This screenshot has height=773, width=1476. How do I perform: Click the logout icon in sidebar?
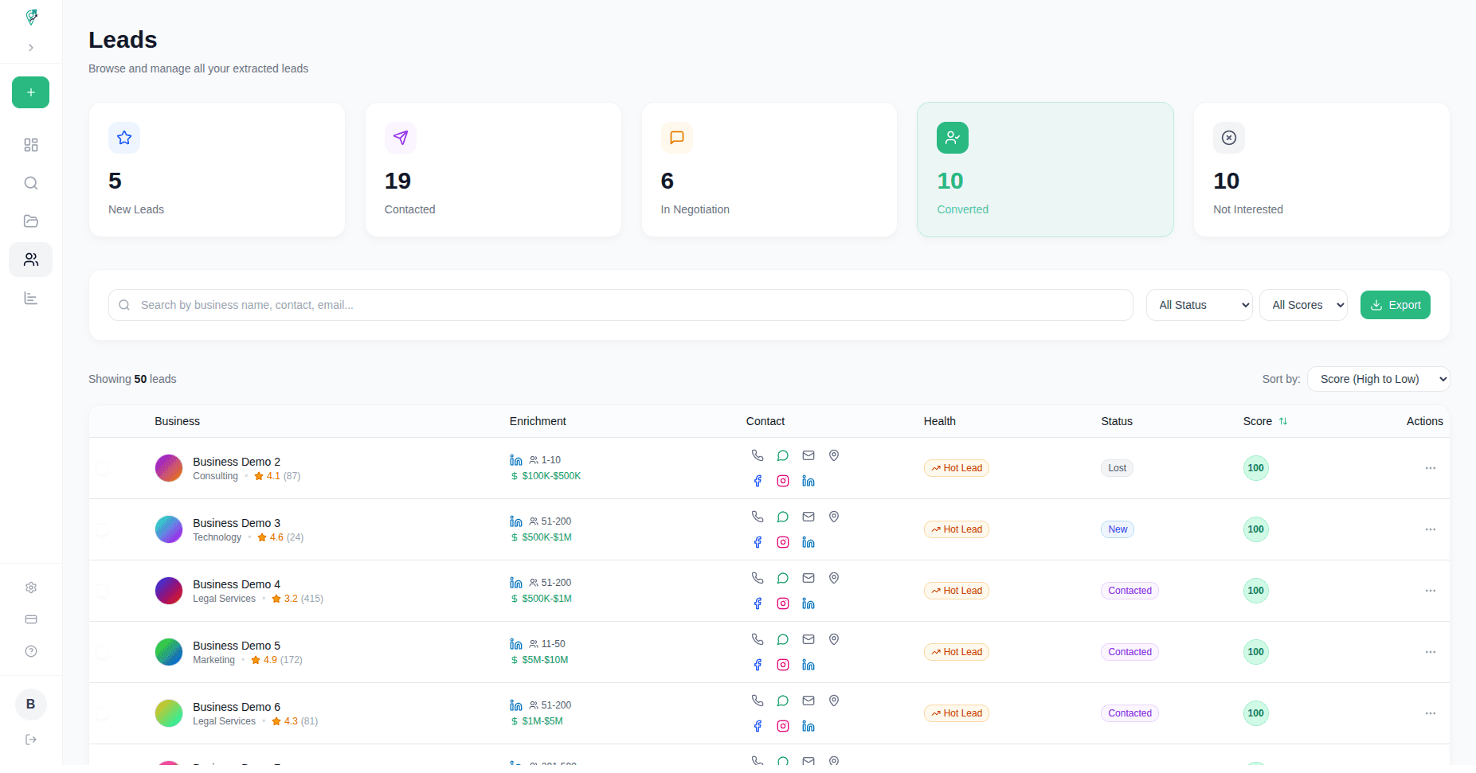[x=30, y=740]
